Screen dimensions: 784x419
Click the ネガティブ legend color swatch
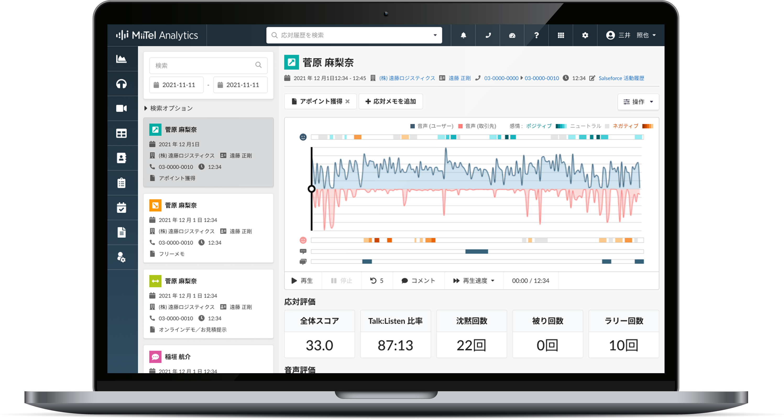[x=648, y=126]
